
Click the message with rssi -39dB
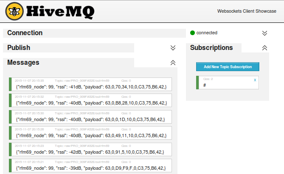[x=90, y=164]
